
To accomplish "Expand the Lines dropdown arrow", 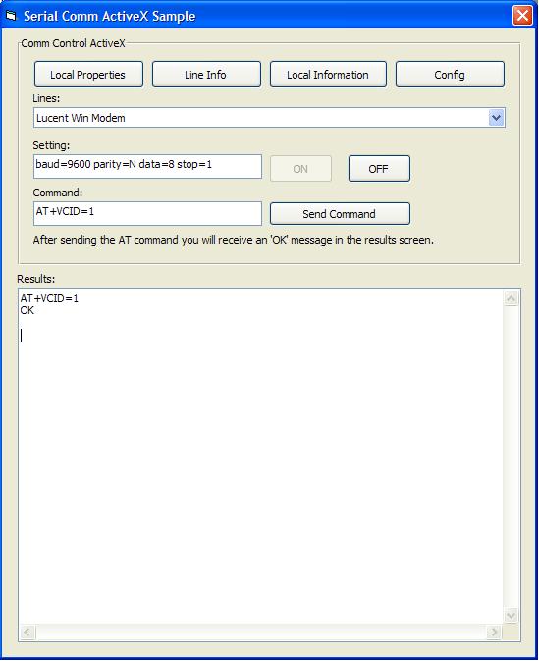I will coord(496,118).
